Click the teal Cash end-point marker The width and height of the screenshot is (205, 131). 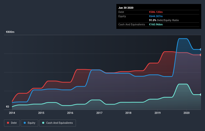[201, 94]
